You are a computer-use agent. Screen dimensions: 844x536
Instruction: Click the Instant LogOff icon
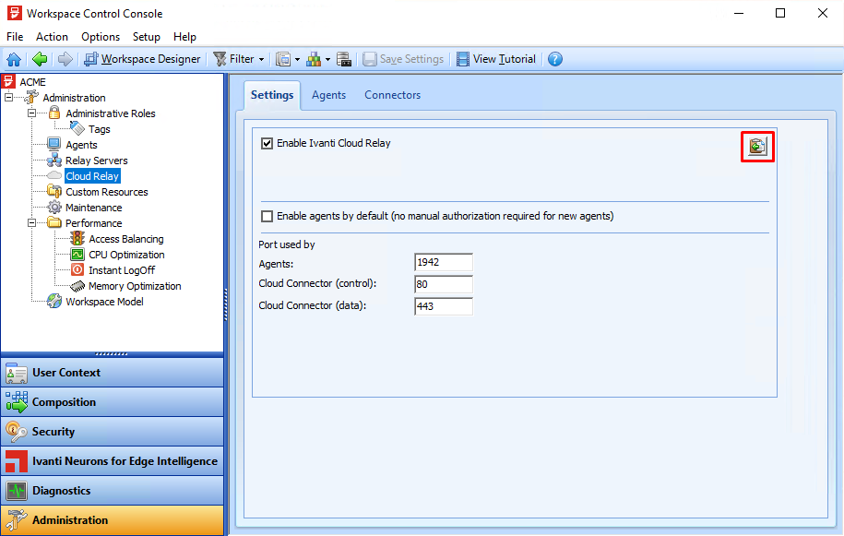(77, 270)
